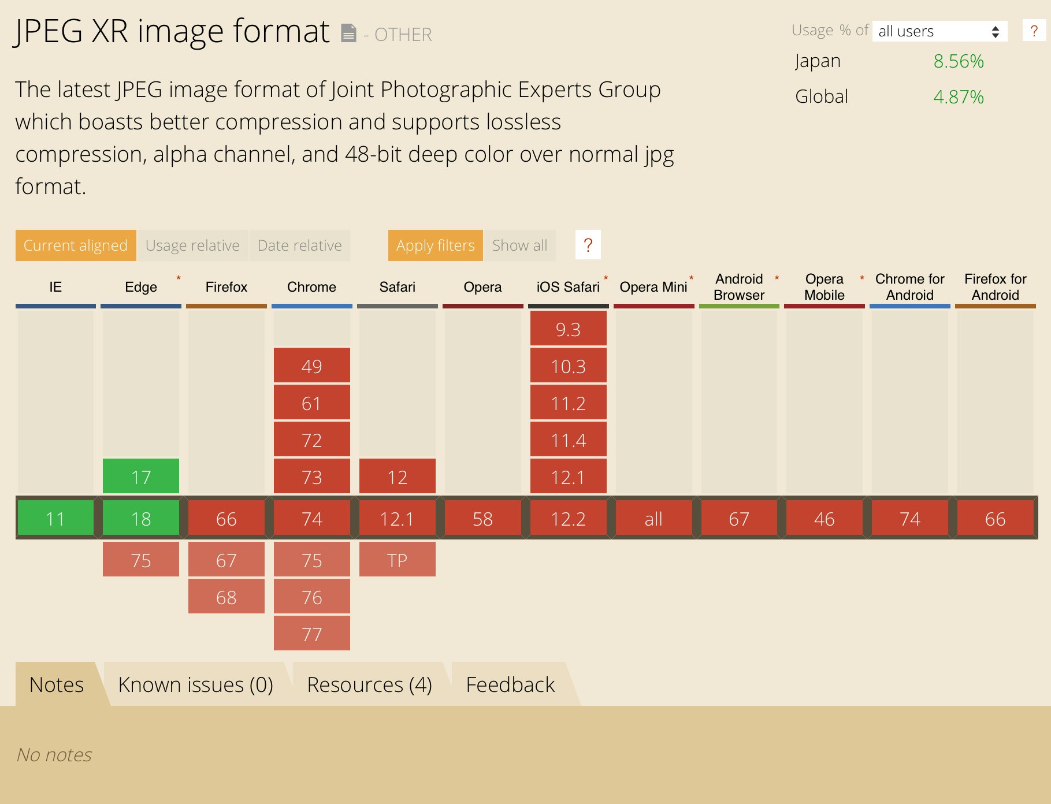Image resolution: width=1051 pixels, height=804 pixels.
Task: Click the iOS Safari 9.3 version cell
Action: (569, 329)
